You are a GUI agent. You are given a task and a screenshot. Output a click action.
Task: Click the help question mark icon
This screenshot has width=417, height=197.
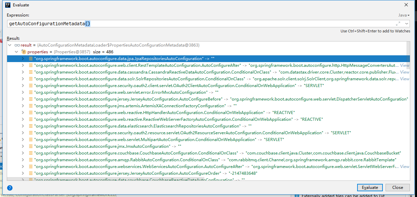point(10,188)
